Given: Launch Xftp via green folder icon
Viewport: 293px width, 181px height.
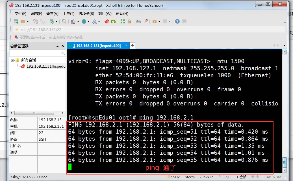Looking at the screenshot, I should click(113, 22).
